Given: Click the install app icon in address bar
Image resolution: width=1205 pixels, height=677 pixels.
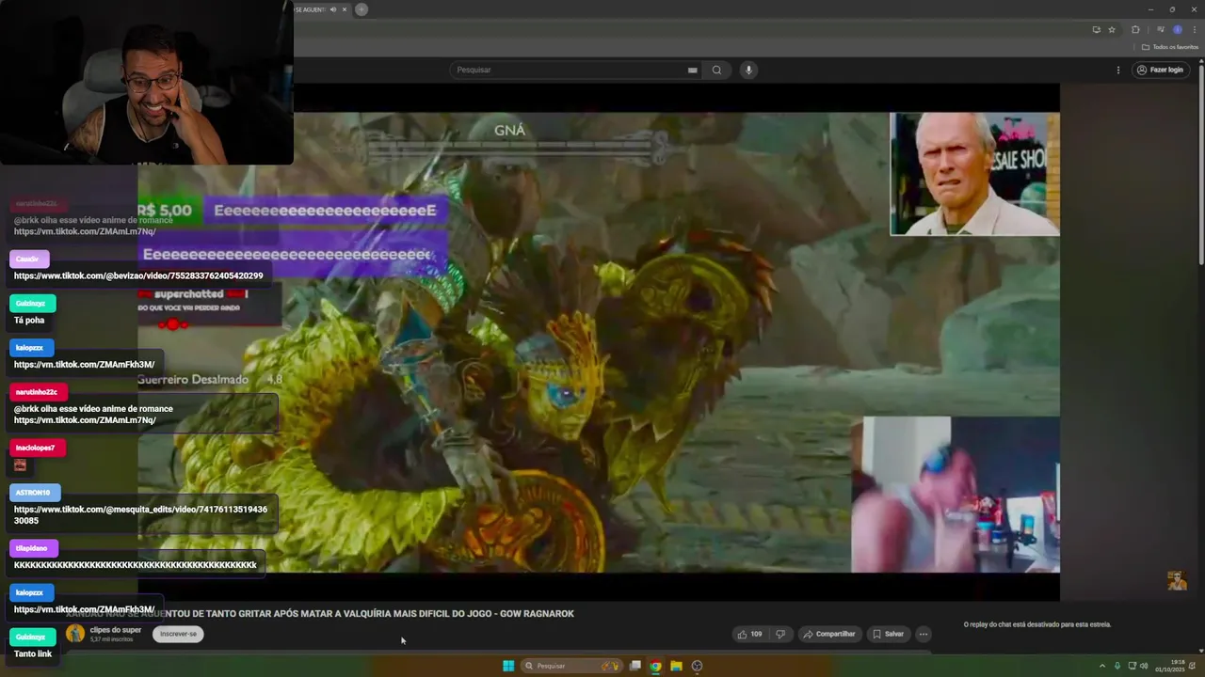Looking at the screenshot, I should click(x=1096, y=29).
